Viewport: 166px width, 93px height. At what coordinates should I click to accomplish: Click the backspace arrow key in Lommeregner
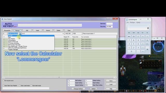[x=129, y=36]
